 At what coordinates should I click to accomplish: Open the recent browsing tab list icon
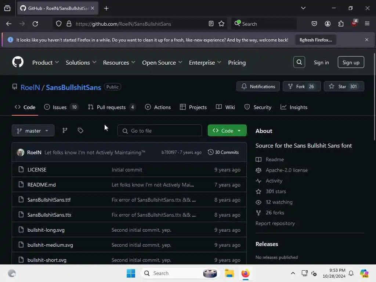(x=7, y=8)
